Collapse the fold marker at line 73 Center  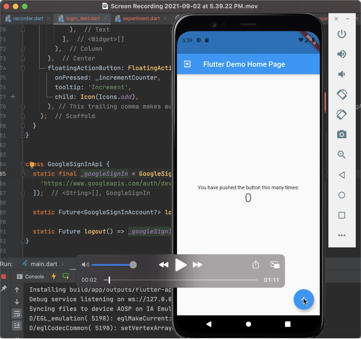tap(23, 58)
